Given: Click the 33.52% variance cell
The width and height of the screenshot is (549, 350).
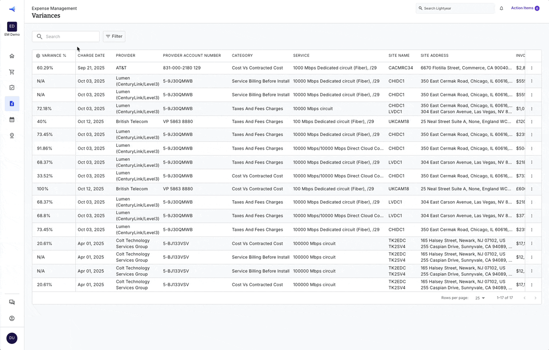Looking at the screenshot, I should tap(45, 176).
